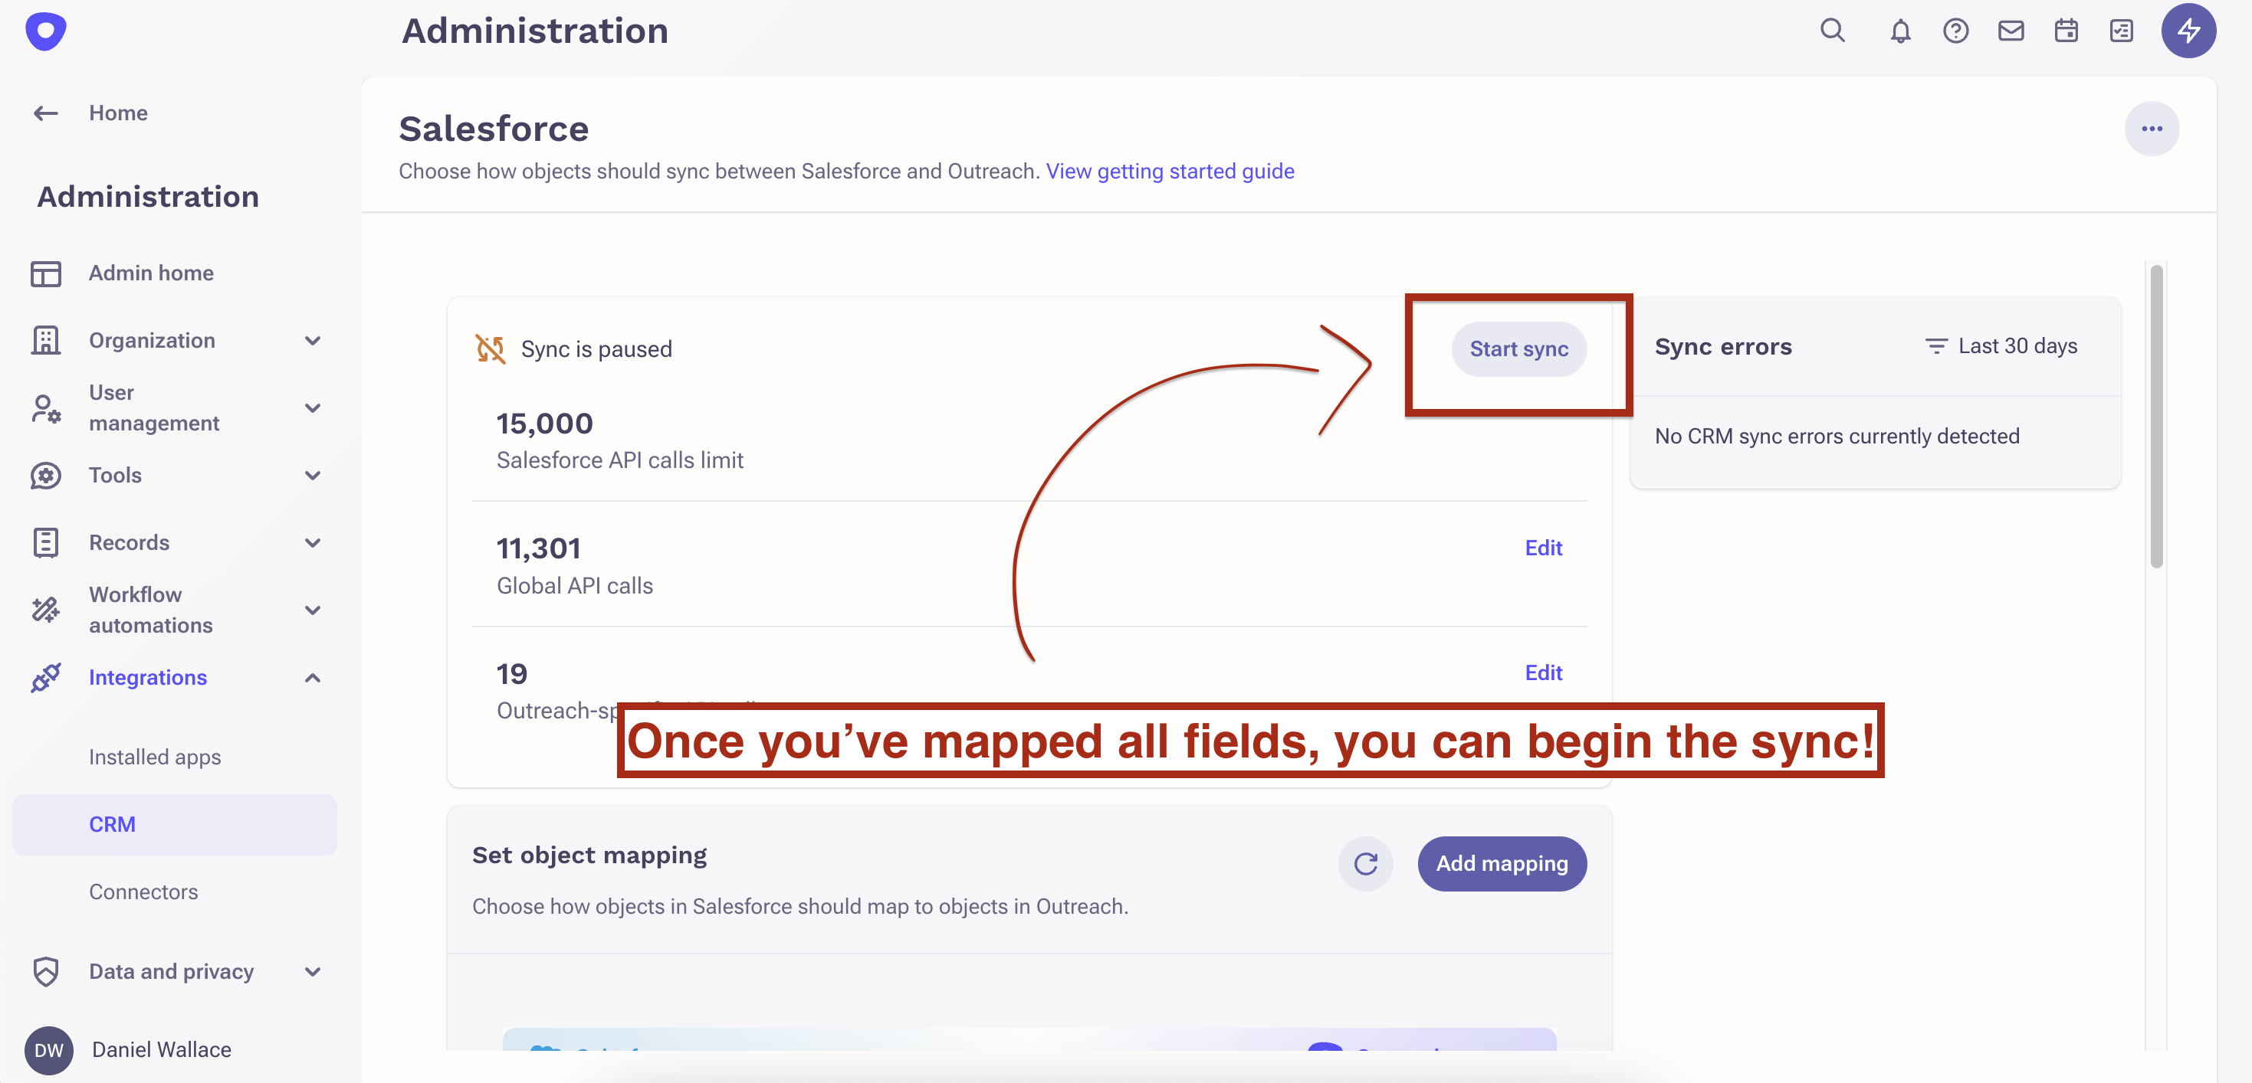Expand the User management section
Image resolution: width=2252 pixels, height=1083 pixels.
click(x=312, y=408)
